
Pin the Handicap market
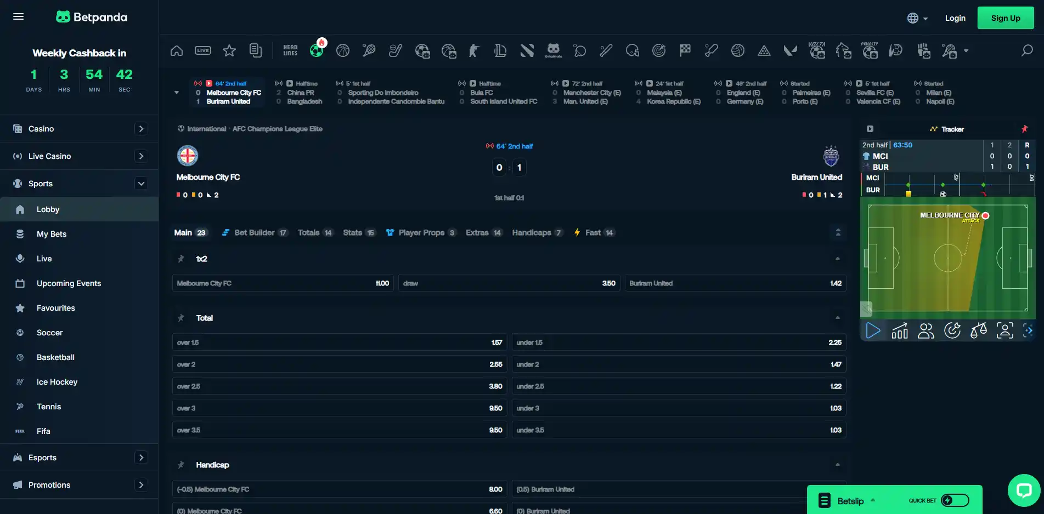(181, 465)
